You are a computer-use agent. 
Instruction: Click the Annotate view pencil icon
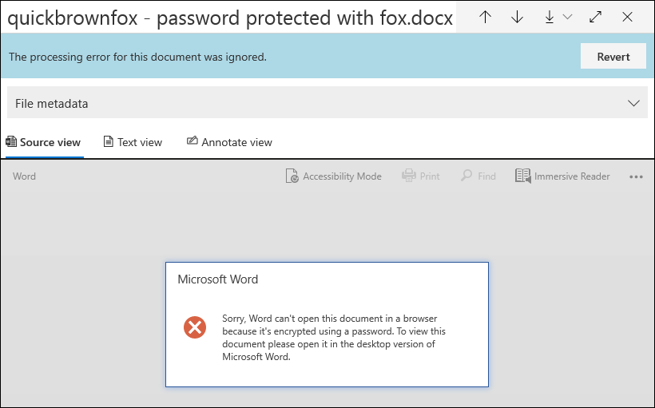193,141
